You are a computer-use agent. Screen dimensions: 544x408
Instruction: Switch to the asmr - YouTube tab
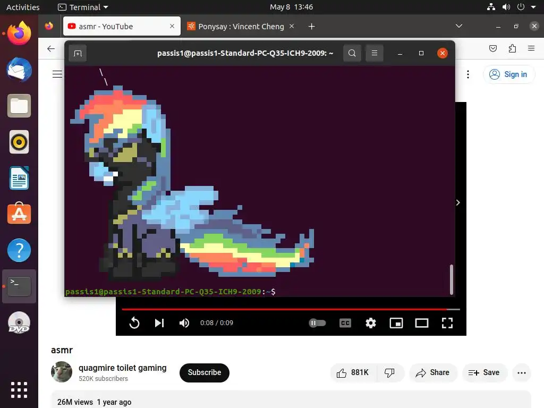pyautogui.click(x=122, y=27)
